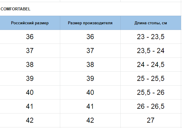
Task: Select Russian size 41 cell
Action: 30,106
